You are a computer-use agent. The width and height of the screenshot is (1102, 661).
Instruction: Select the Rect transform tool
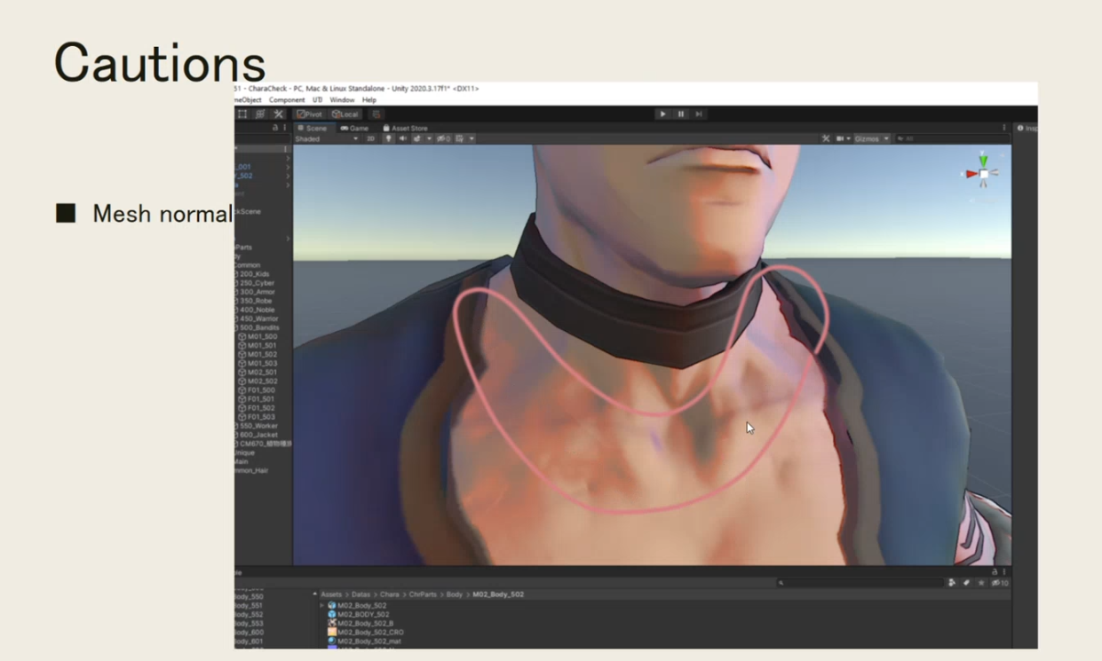click(242, 114)
